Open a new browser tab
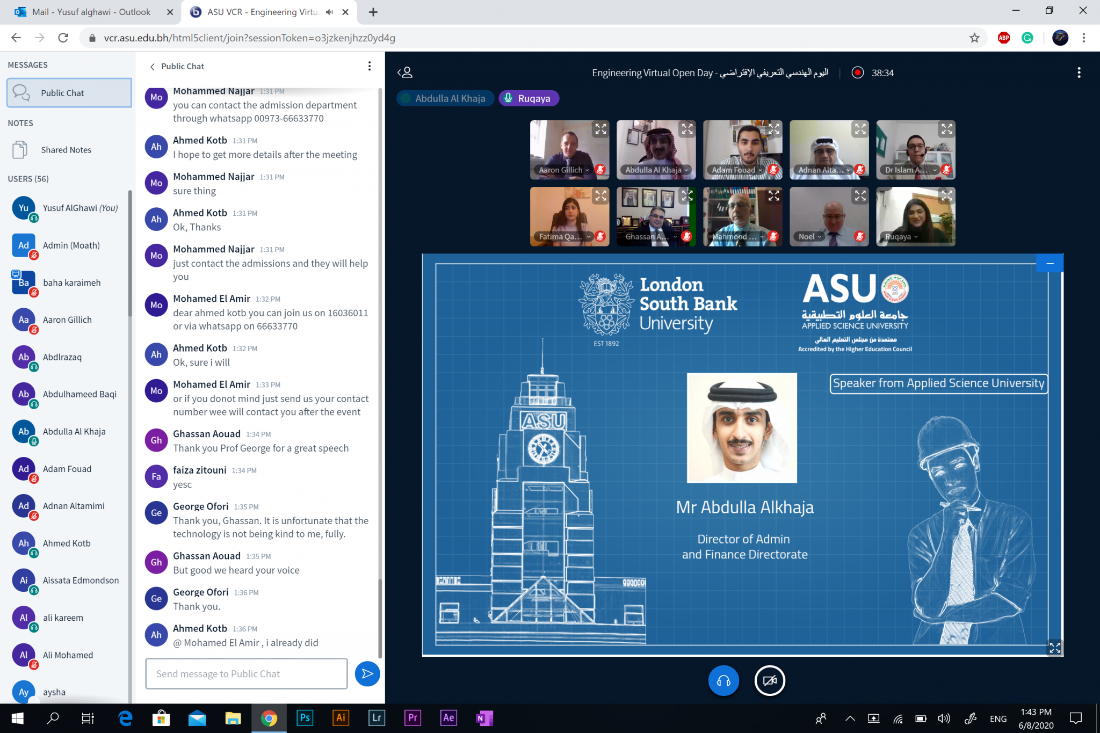Viewport: 1100px width, 733px height. pyautogui.click(x=373, y=12)
